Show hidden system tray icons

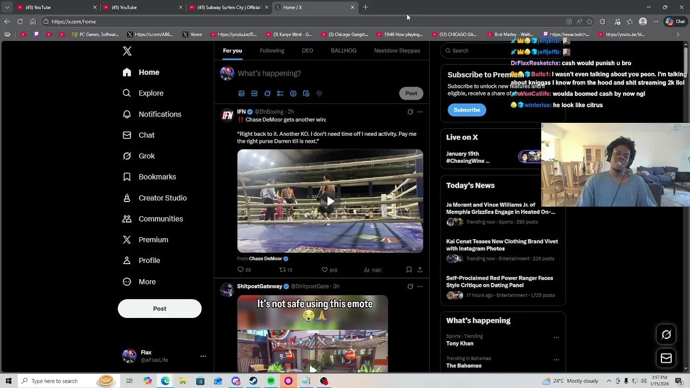[609, 381]
